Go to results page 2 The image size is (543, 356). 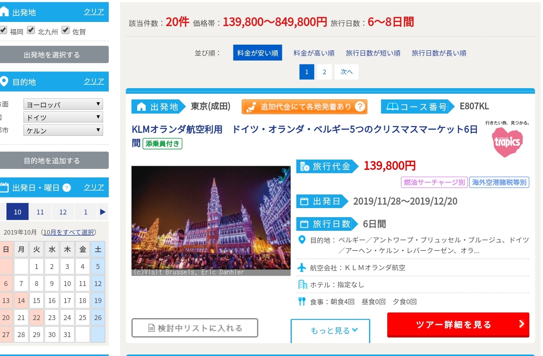324,72
